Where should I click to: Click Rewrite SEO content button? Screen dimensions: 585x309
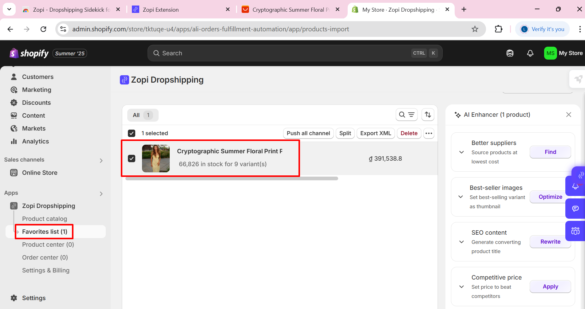click(550, 242)
